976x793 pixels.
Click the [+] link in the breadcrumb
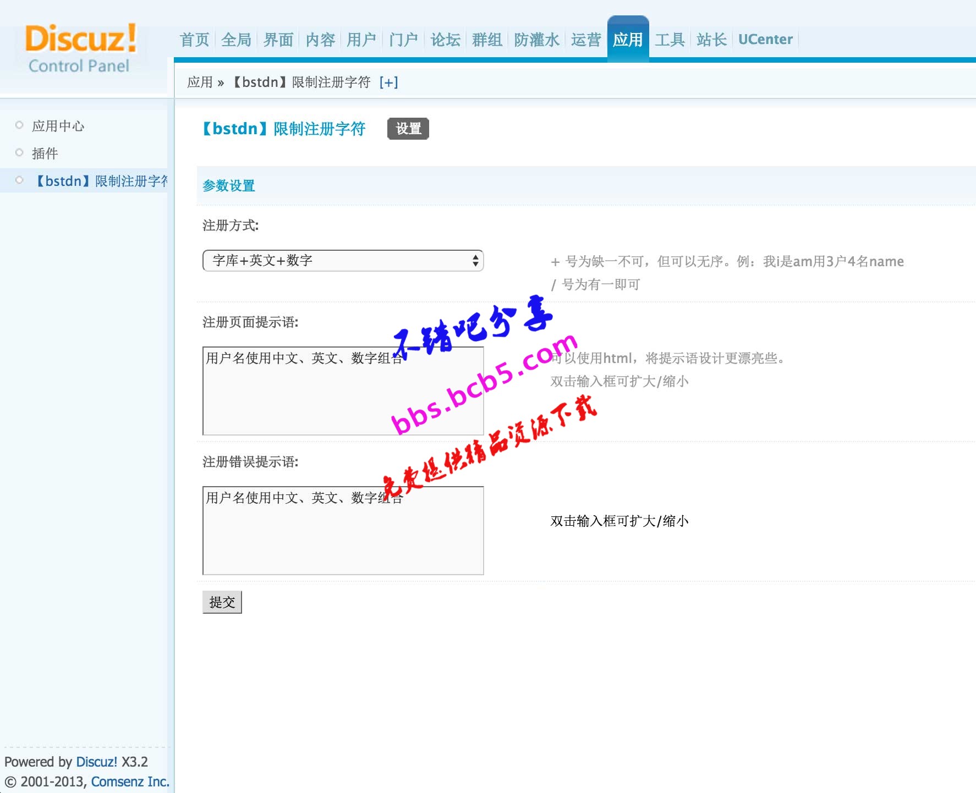click(x=388, y=82)
